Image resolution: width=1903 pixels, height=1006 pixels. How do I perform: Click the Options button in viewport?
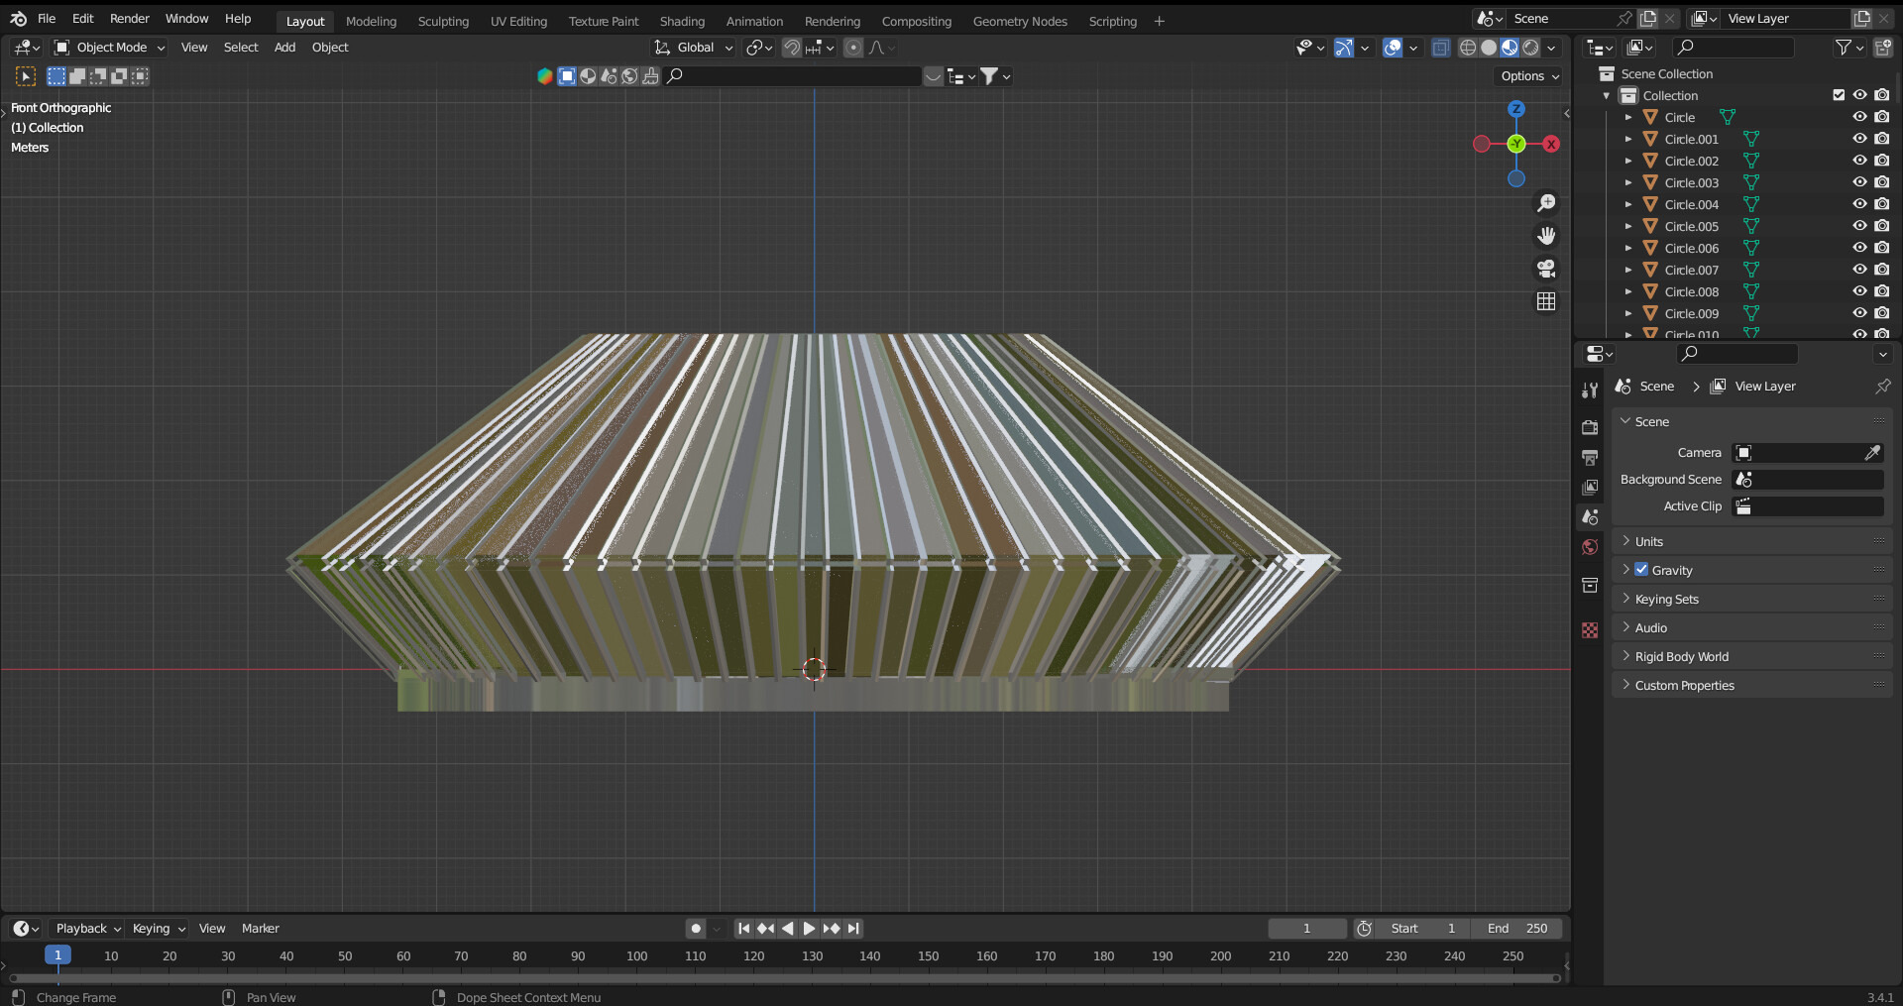(1529, 76)
